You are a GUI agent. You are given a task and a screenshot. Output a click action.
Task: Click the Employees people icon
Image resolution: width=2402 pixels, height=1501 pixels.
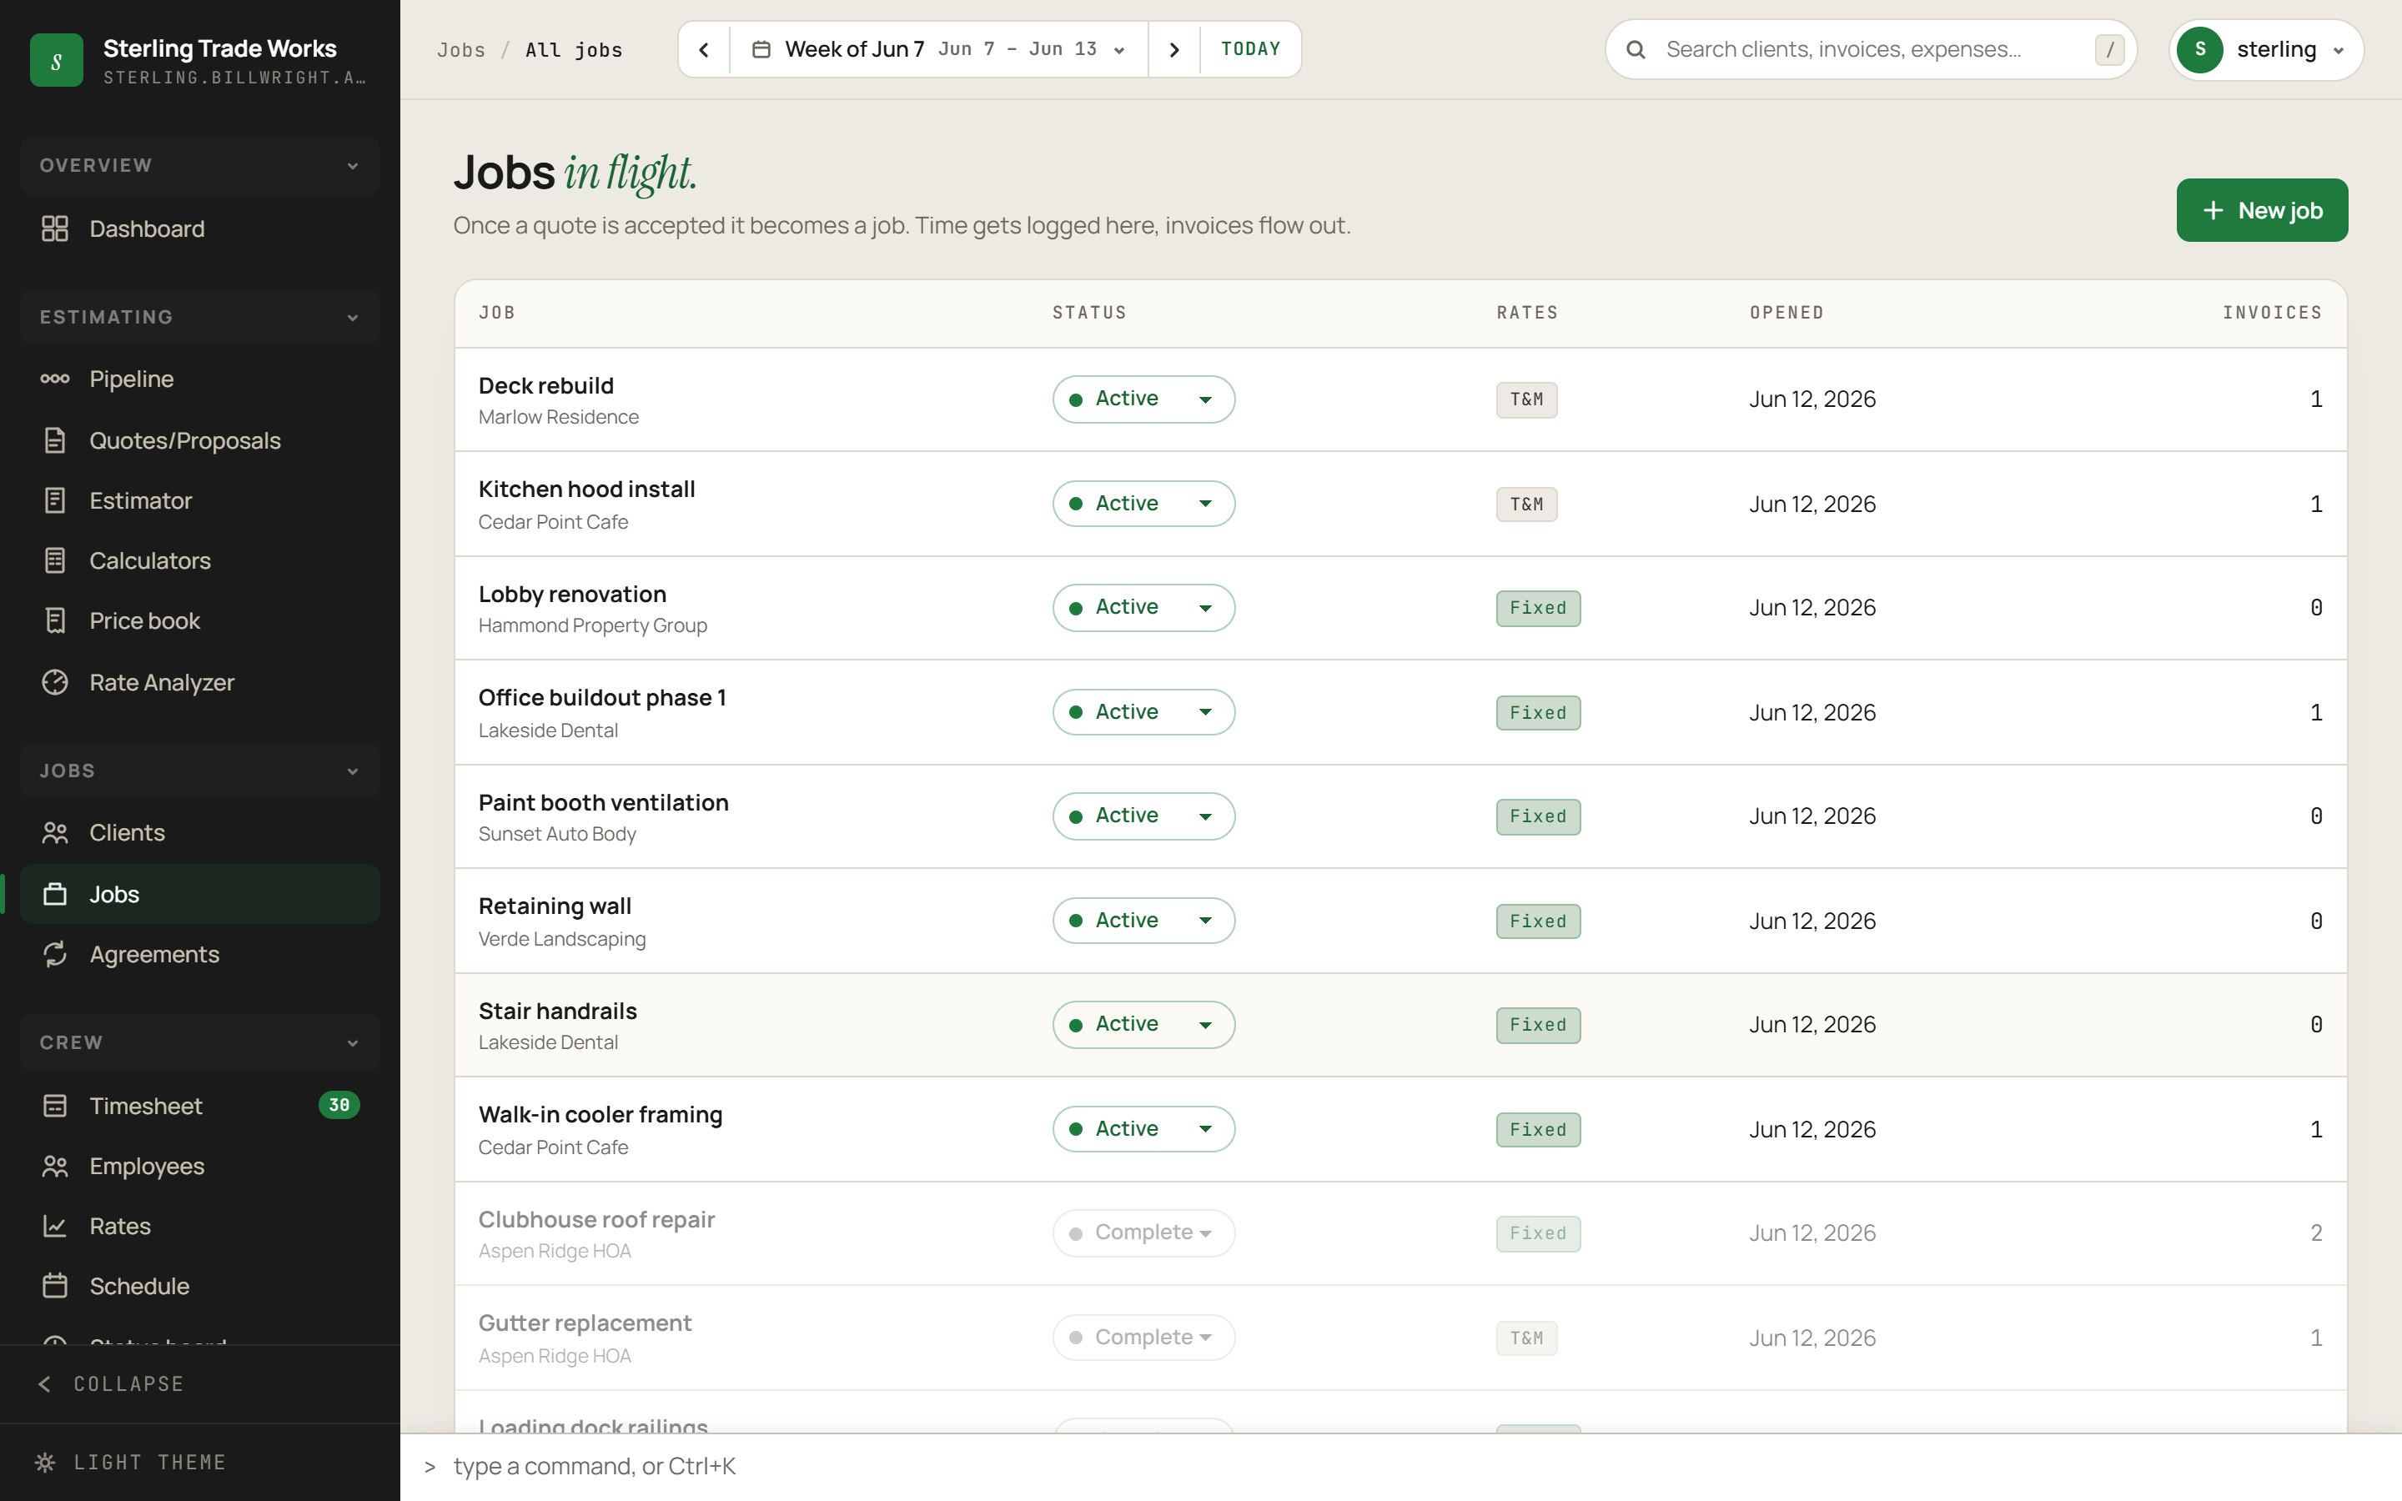[54, 1167]
